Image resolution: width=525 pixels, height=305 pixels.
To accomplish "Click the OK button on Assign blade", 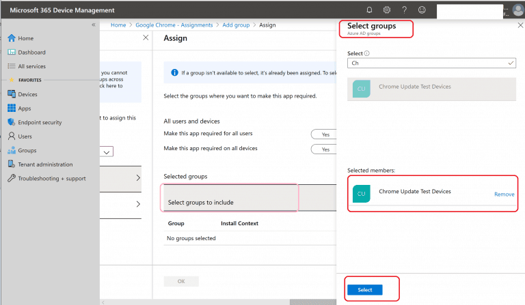I will point(181,281).
